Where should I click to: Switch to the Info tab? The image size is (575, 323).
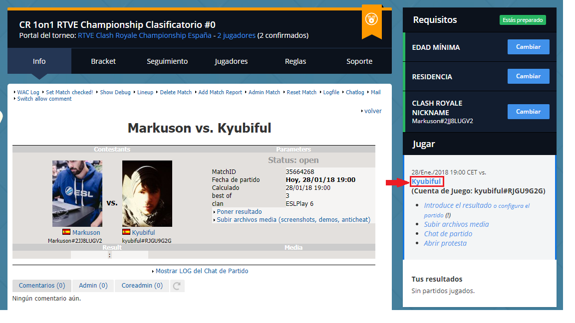39,61
